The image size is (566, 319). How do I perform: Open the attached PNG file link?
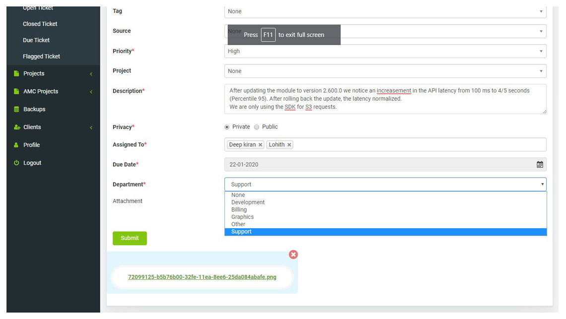pyautogui.click(x=202, y=277)
